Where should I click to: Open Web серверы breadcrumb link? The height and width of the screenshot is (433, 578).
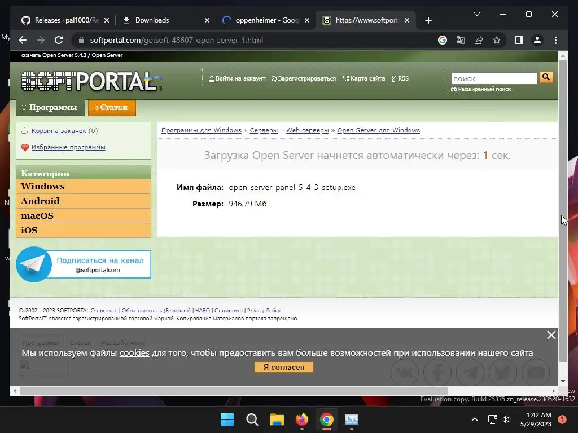[x=308, y=130]
